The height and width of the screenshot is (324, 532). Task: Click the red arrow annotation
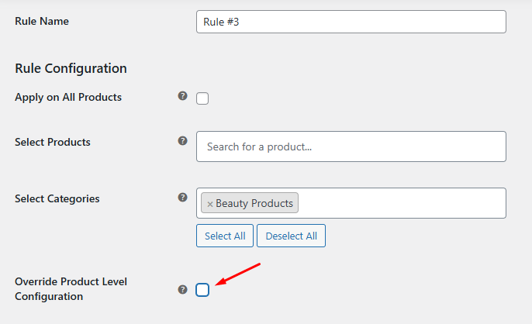point(239,274)
